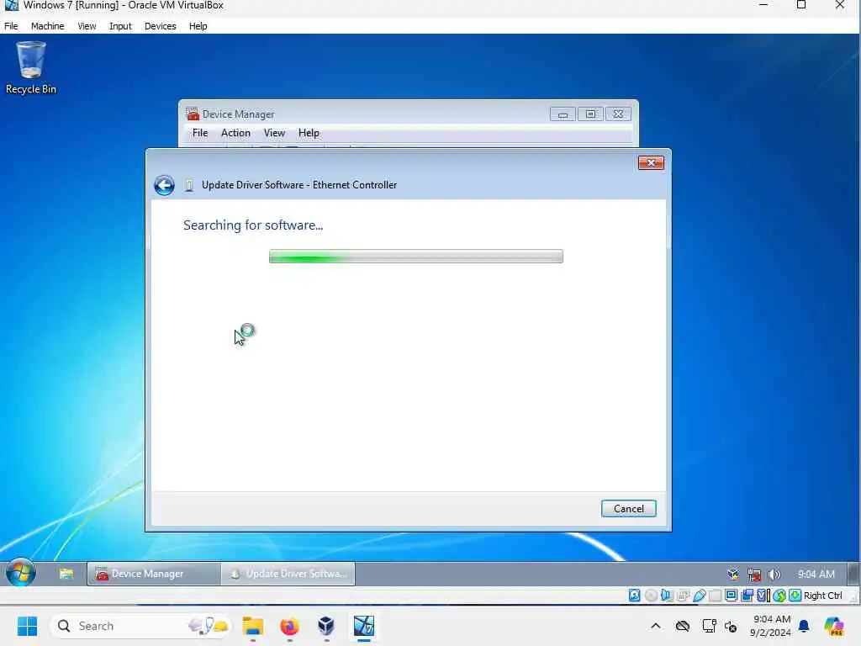Open File Explorer on host taskbar
861x646 pixels.
tap(252, 626)
